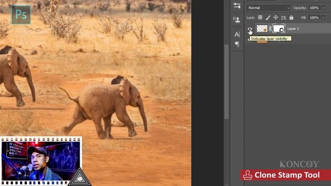The width and height of the screenshot is (331, 186).
Task: Toggle visibility eye of Layer 1
Action: tap(250, 29)
